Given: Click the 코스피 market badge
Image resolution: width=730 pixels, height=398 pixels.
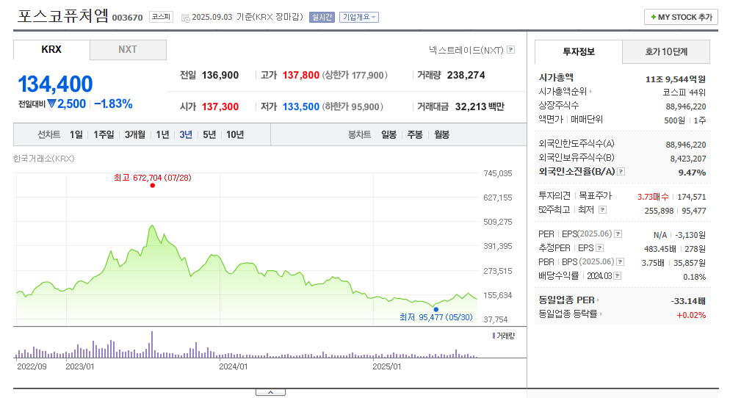Looking at the screenshot, I should (x=161, y=17).
